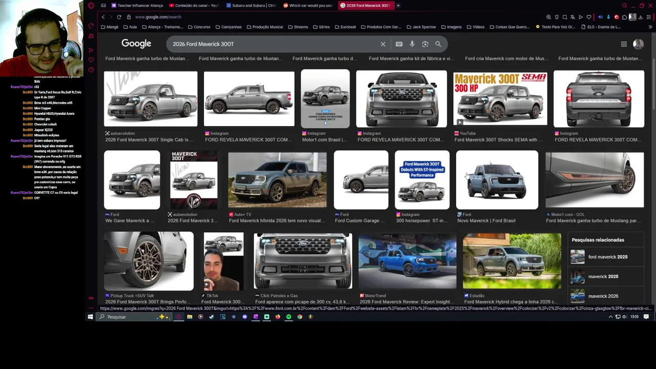This screenshot has width=656, height=369.
Task: Open the Imagens bookmarks folder
Action: [451, 27]
